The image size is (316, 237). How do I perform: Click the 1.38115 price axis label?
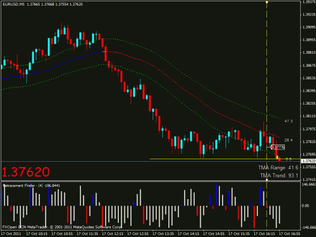(309, 116)
